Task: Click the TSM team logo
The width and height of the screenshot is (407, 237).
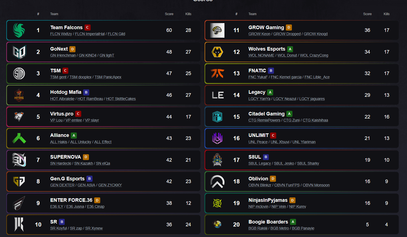Action: click(19, 73)
